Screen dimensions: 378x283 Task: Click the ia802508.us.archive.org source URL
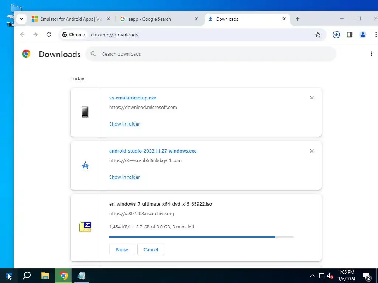point(141,213)
